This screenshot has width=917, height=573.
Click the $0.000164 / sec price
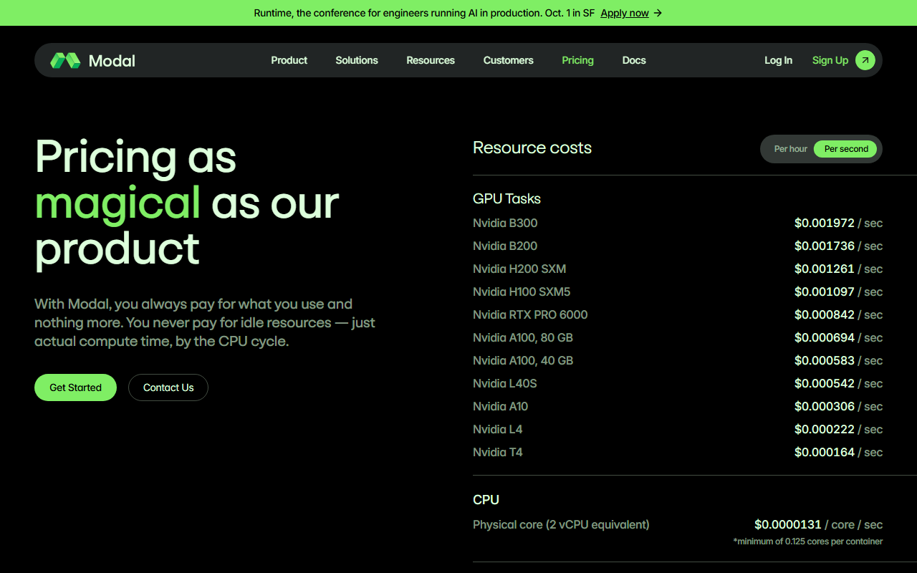[838, 452]
